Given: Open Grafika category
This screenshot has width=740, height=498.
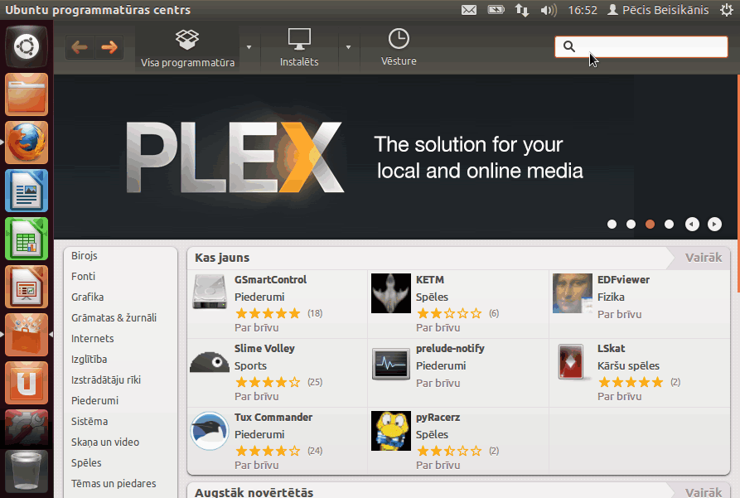Looking at the screenshot, I should (x=87, y=297).
